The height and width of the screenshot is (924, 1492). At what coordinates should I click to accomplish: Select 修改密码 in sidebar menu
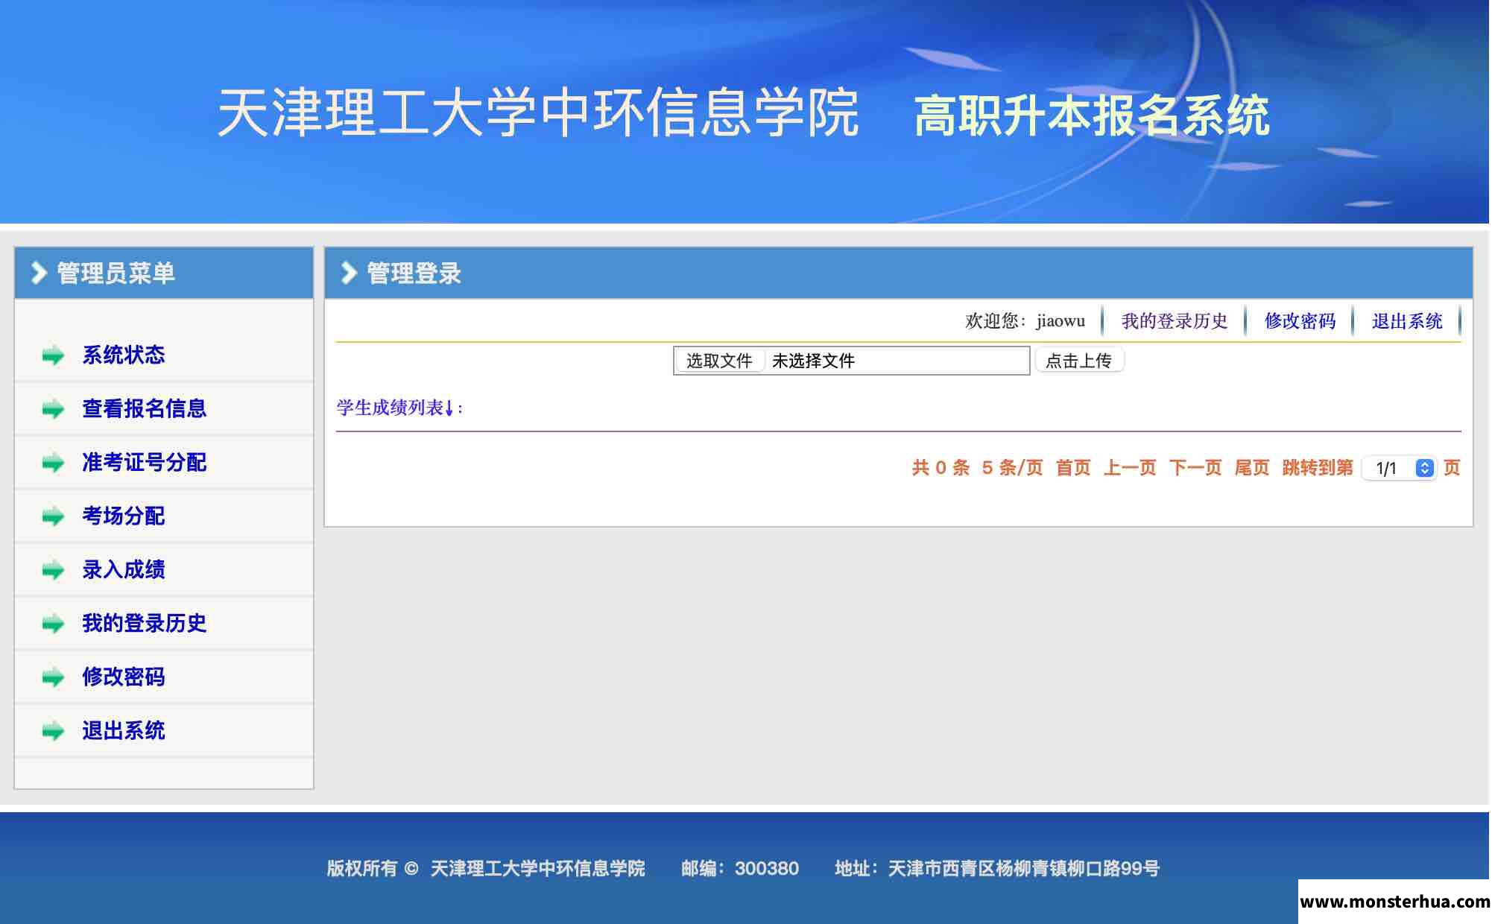click(124, 677)
